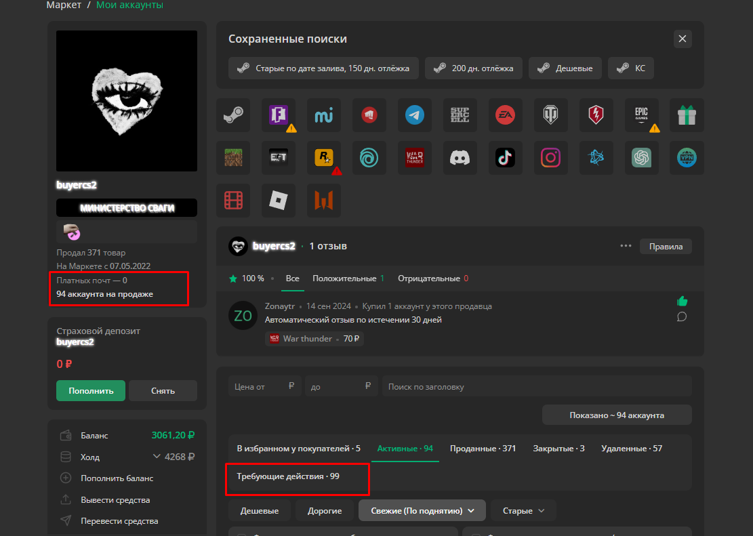This screenshot has width=753, height=536.
Task: Focus the price до input field
Action: pyautogui.click(x=341, y=386)
